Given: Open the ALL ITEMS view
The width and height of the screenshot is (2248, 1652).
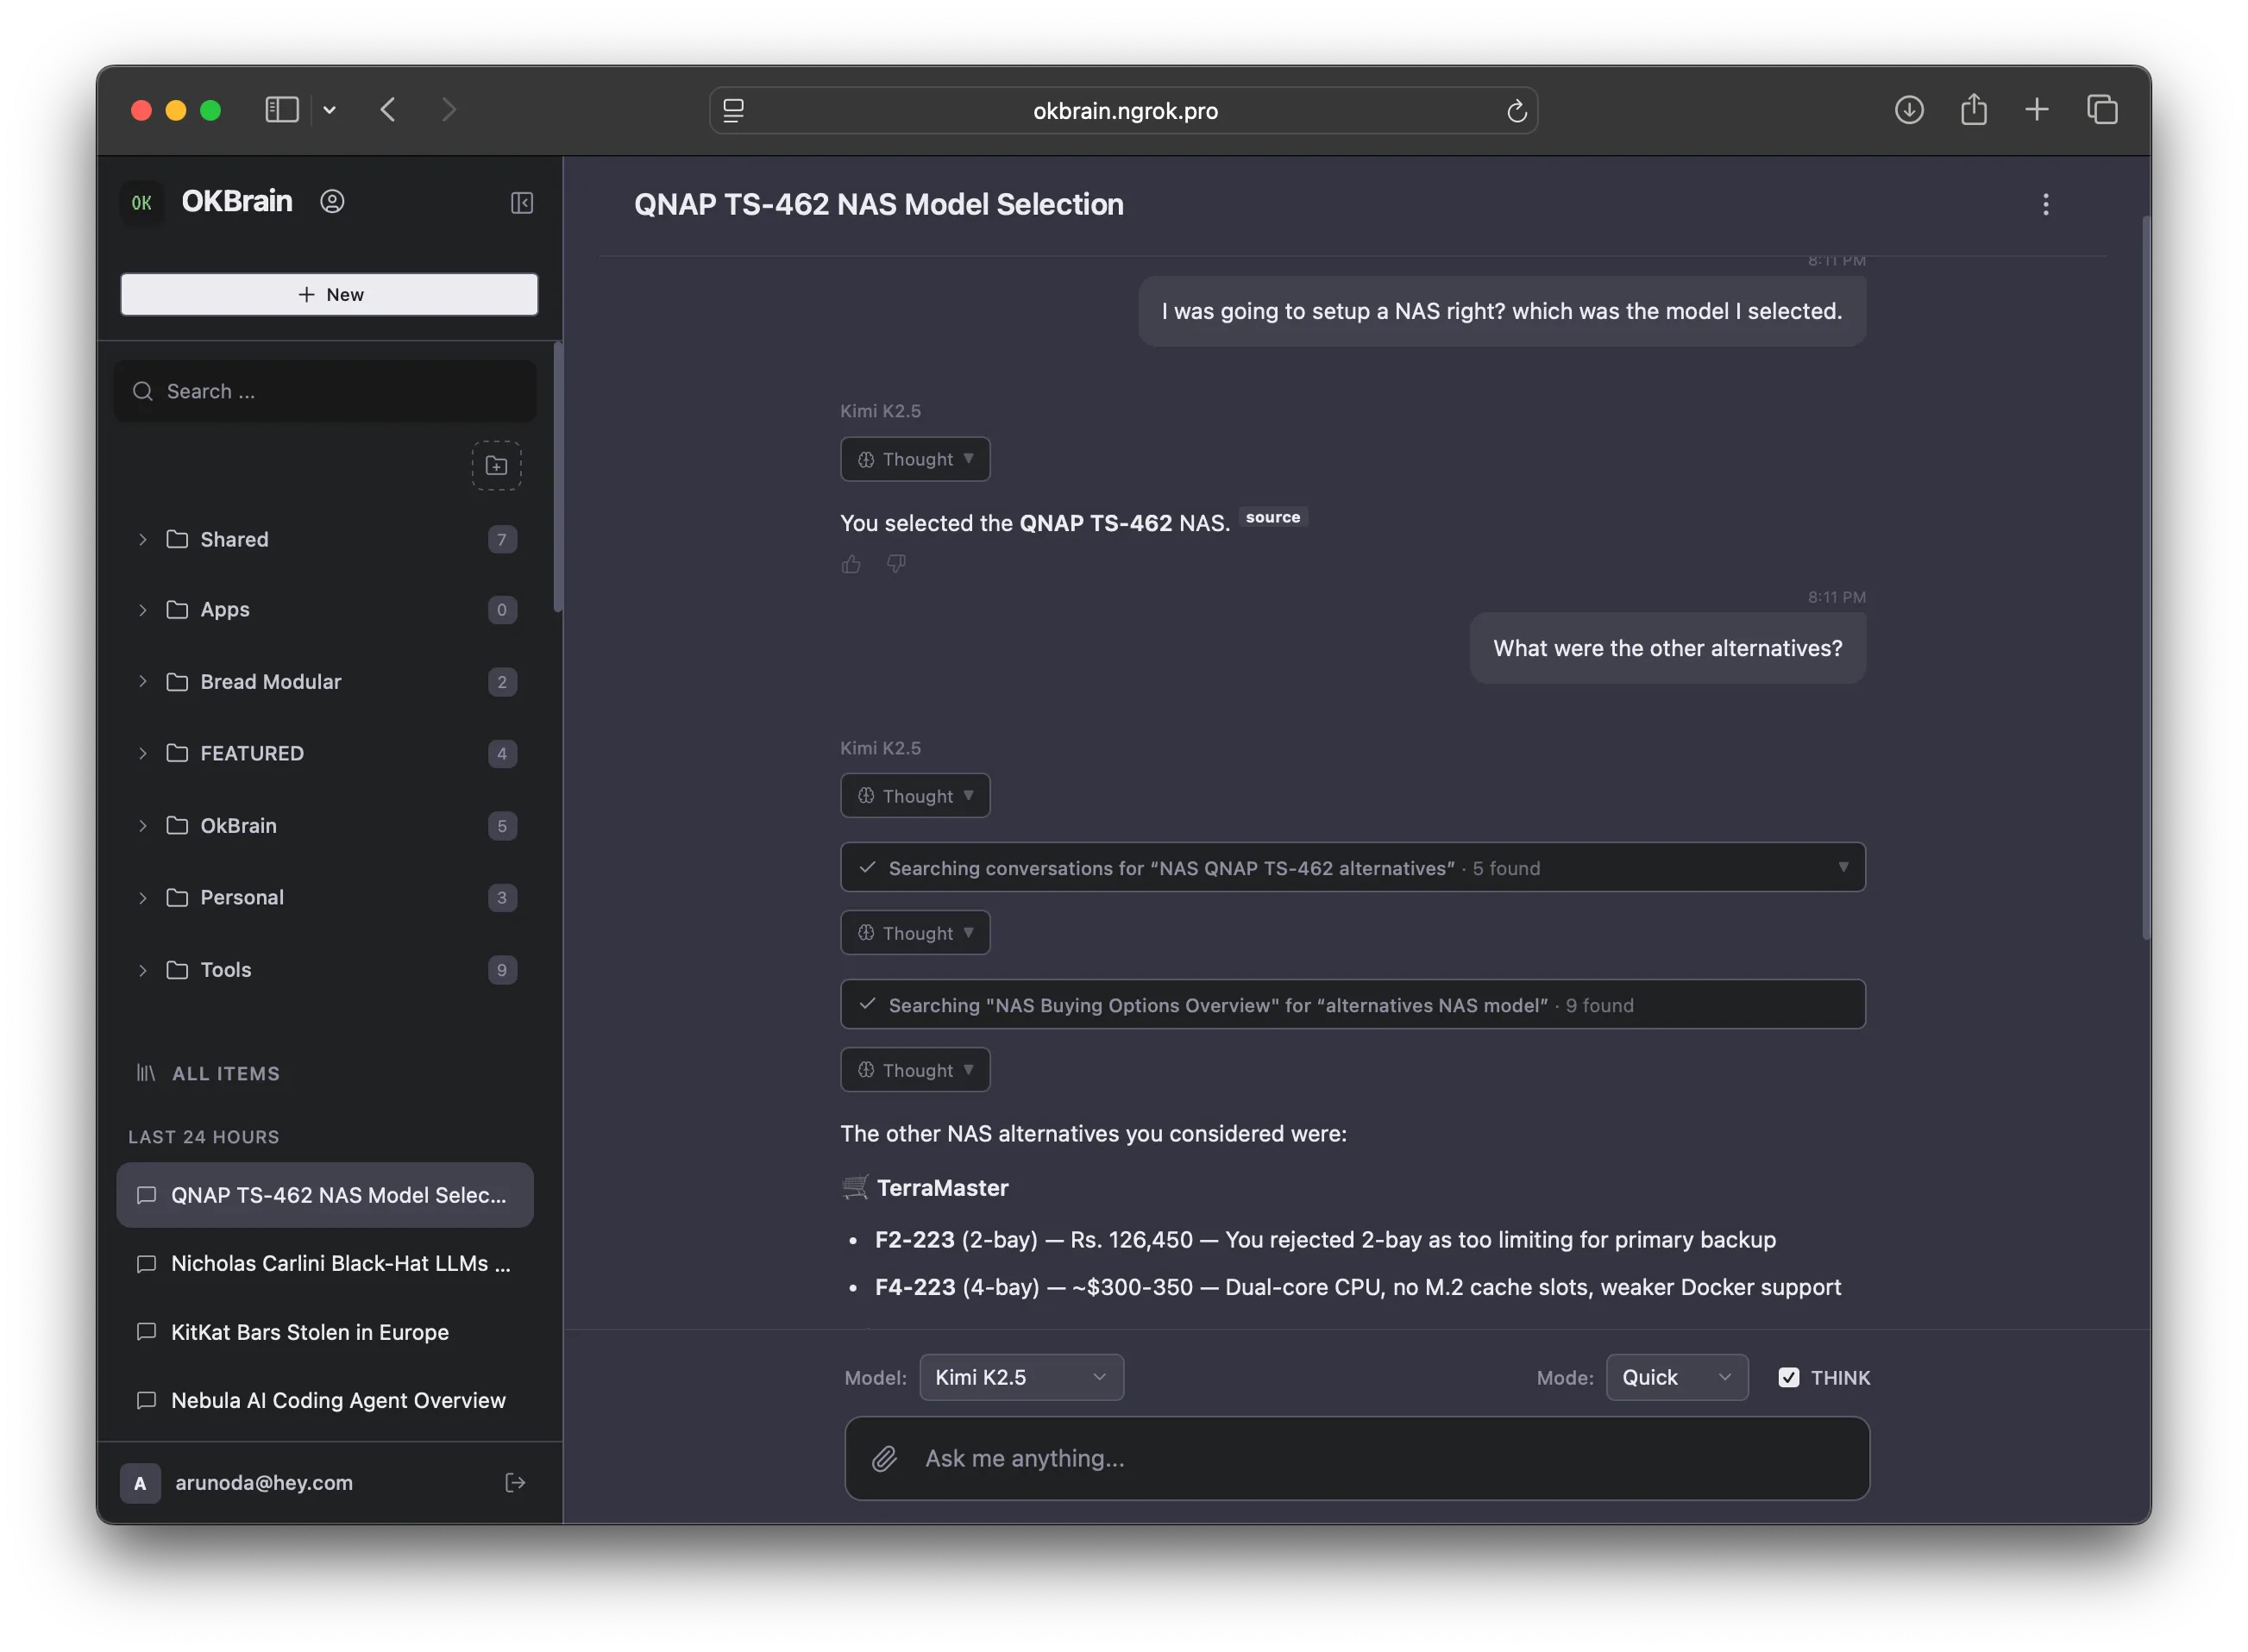Looking at the screenshot, I should [x=225, y=1073].
